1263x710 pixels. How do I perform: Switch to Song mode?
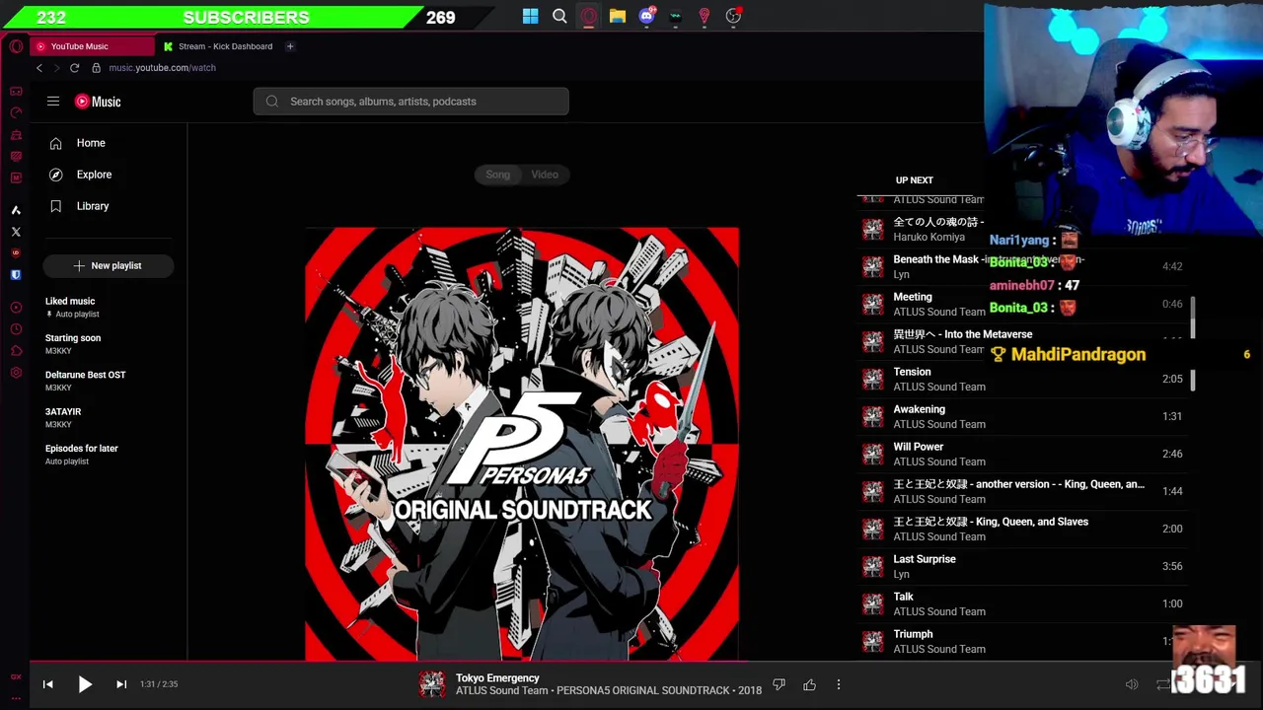point(497,175)
